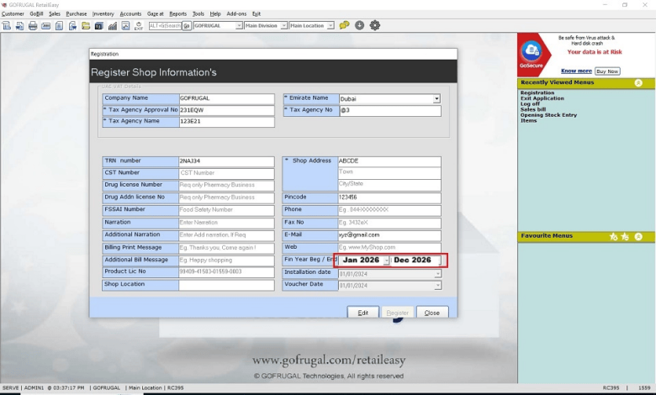Click the CST Number field
This screenshot has width=656, height=395.
[226, 173]
